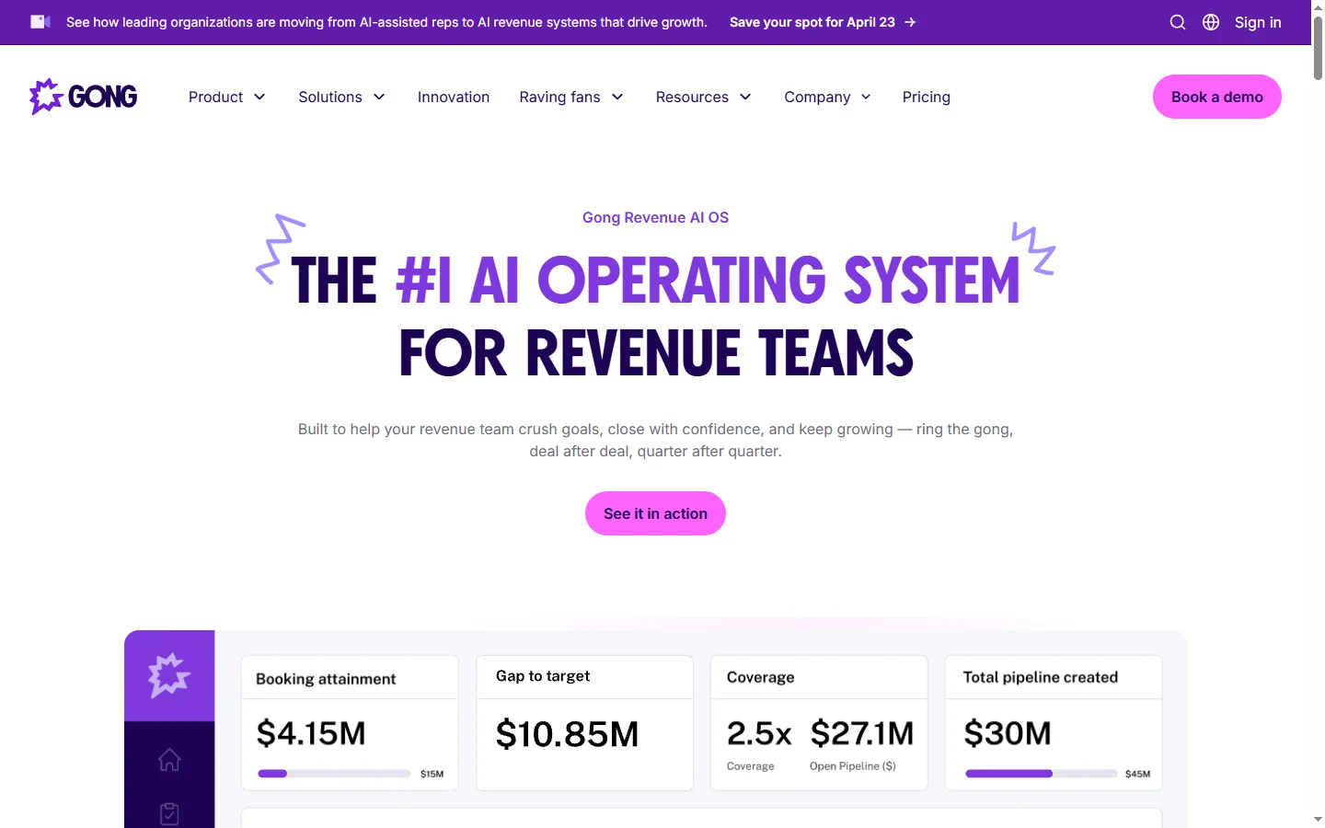Click the FOR REVENUE TEAMS headline

(656, 353)
